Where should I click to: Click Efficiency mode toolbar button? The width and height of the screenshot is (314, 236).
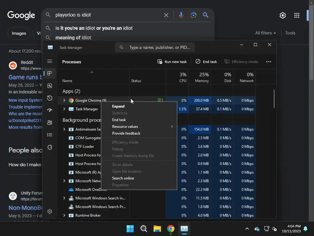[x=241, y=61]
